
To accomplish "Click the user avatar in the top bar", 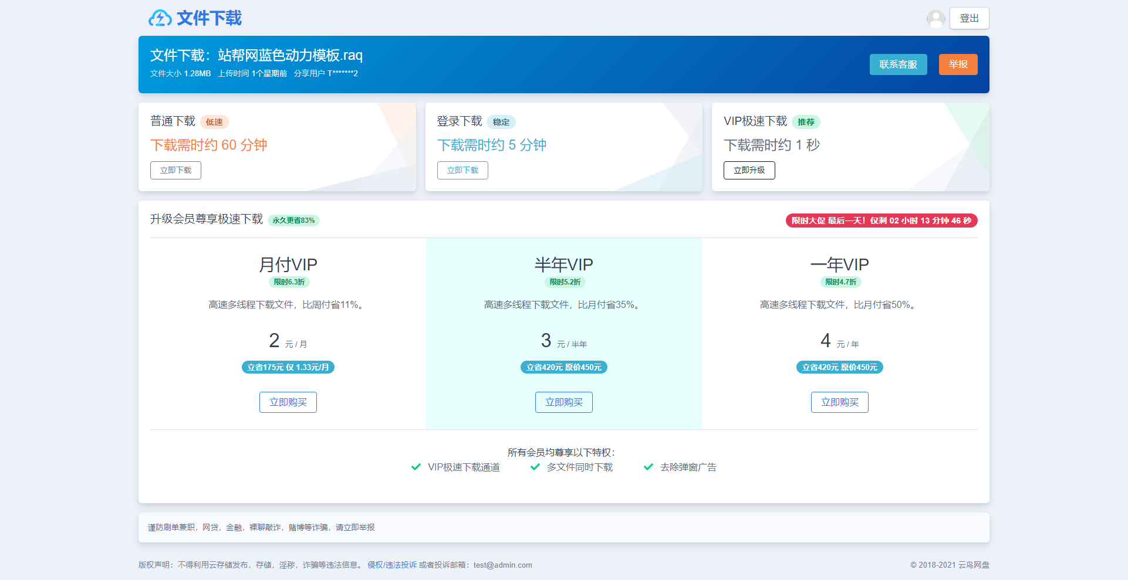I will pos(936,18).
